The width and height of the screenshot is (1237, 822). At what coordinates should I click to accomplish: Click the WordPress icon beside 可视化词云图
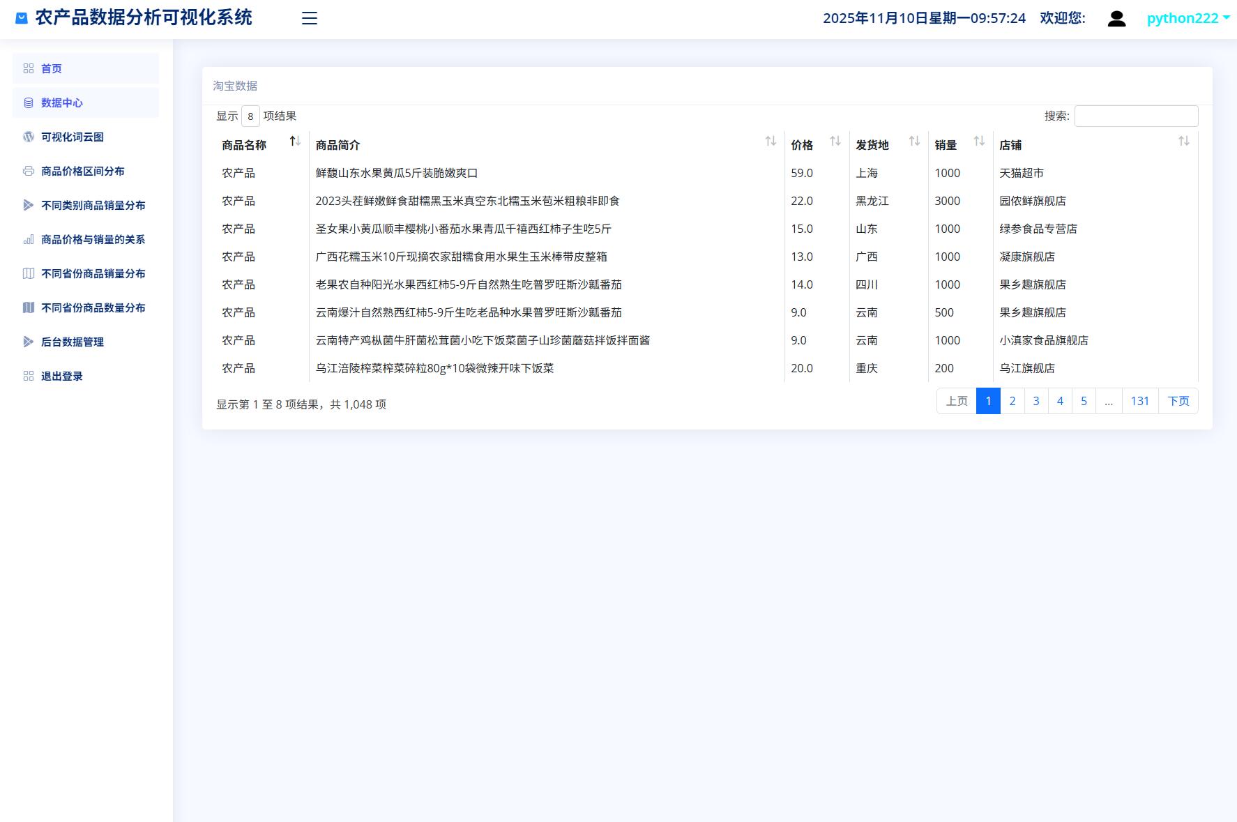tap(29, 137)
